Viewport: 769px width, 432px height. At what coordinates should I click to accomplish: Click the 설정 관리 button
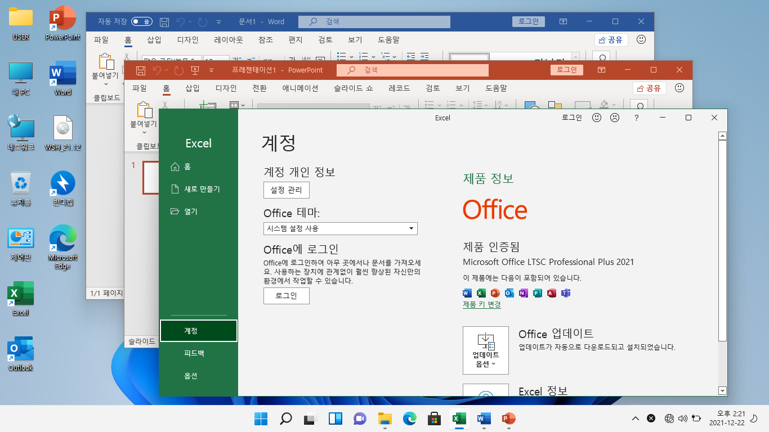(x=287, y=190)
